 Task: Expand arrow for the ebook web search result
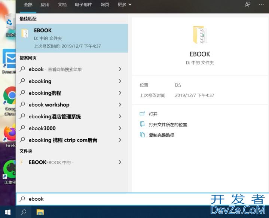(120, 69)
